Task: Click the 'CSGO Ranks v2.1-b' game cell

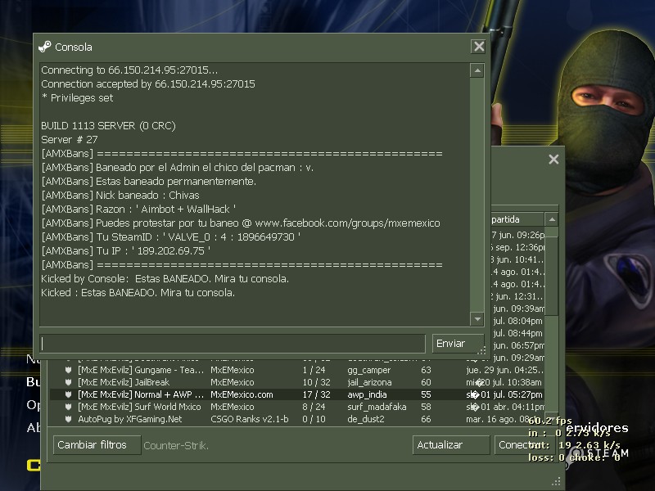Action: tap(250, 419)
